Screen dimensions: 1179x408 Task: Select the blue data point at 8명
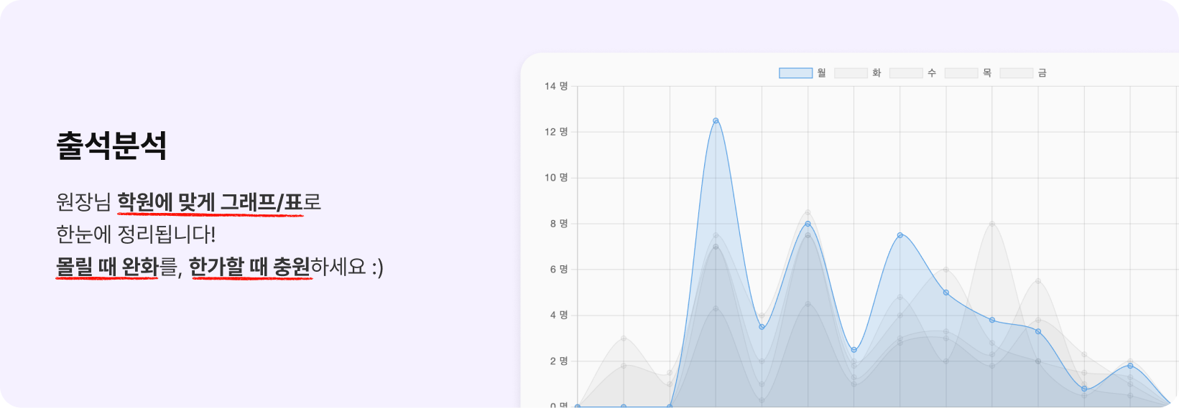(808, 224)
